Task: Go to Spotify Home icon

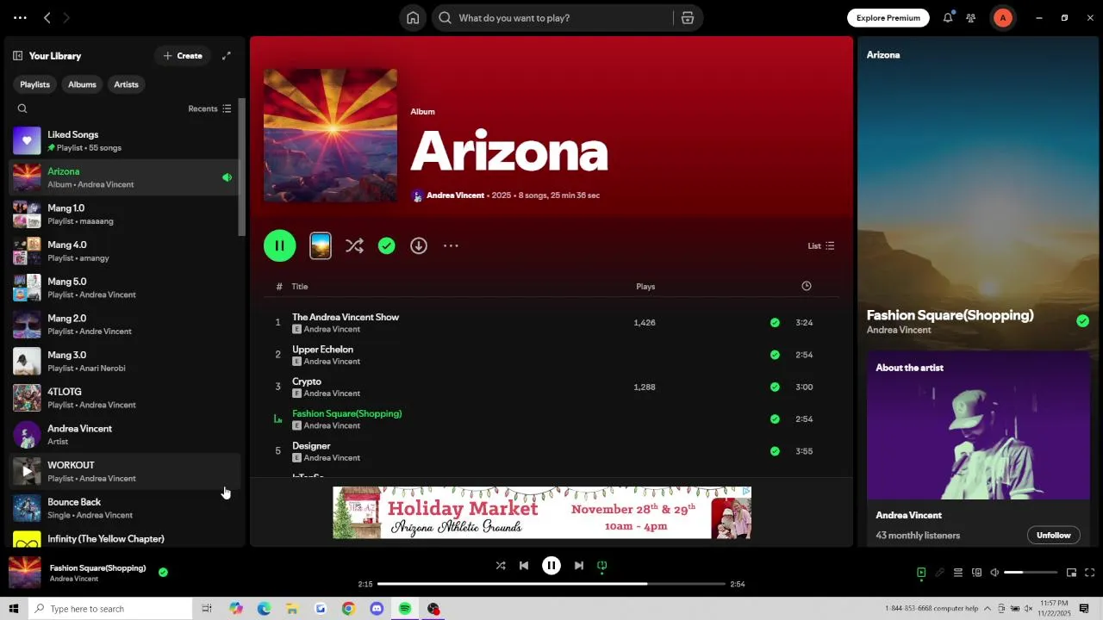Action: (413, 18)
